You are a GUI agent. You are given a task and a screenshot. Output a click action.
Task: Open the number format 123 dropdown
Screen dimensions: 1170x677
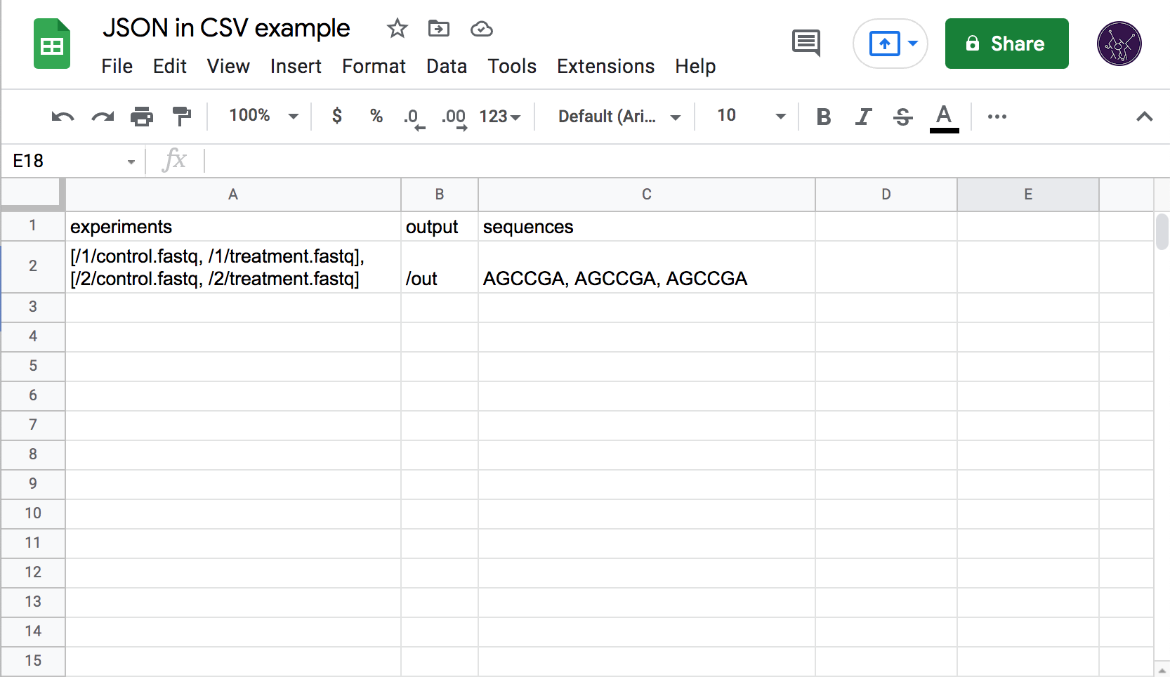click(500, 117)
